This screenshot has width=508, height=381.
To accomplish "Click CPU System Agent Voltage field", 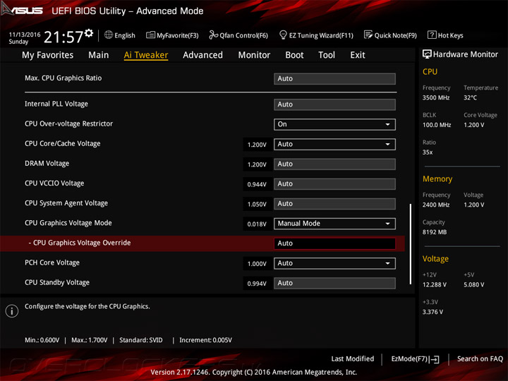I will pyautogui.click(x=334, y=204).
